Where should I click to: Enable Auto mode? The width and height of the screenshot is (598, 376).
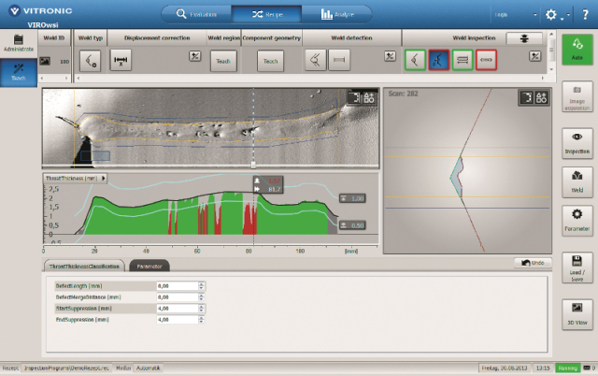(x=577, y=49)
